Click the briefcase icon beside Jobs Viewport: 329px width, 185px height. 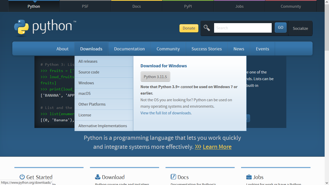(249, 177)
